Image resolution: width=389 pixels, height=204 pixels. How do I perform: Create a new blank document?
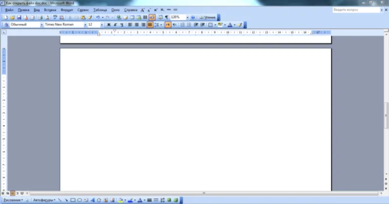coord(6,17)
